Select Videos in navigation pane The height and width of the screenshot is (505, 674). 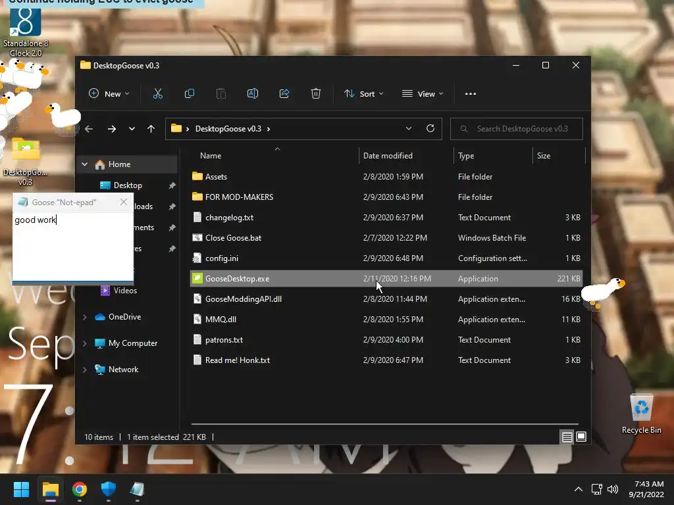pos(125,290)
